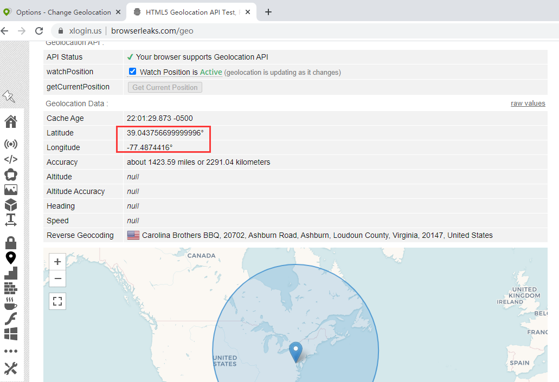
Task: Click the Heading null value
Action: click(133, 206)
